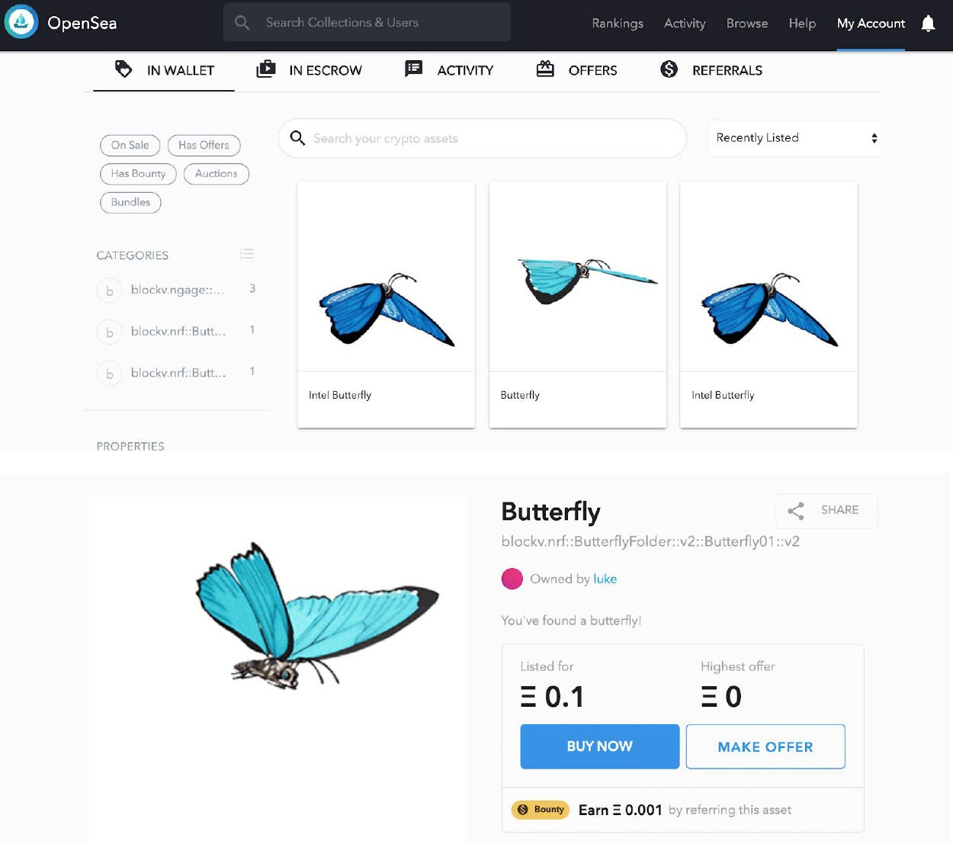Click the yellow Bounty badge icon
953x844 pixels.
coord(541,810)
